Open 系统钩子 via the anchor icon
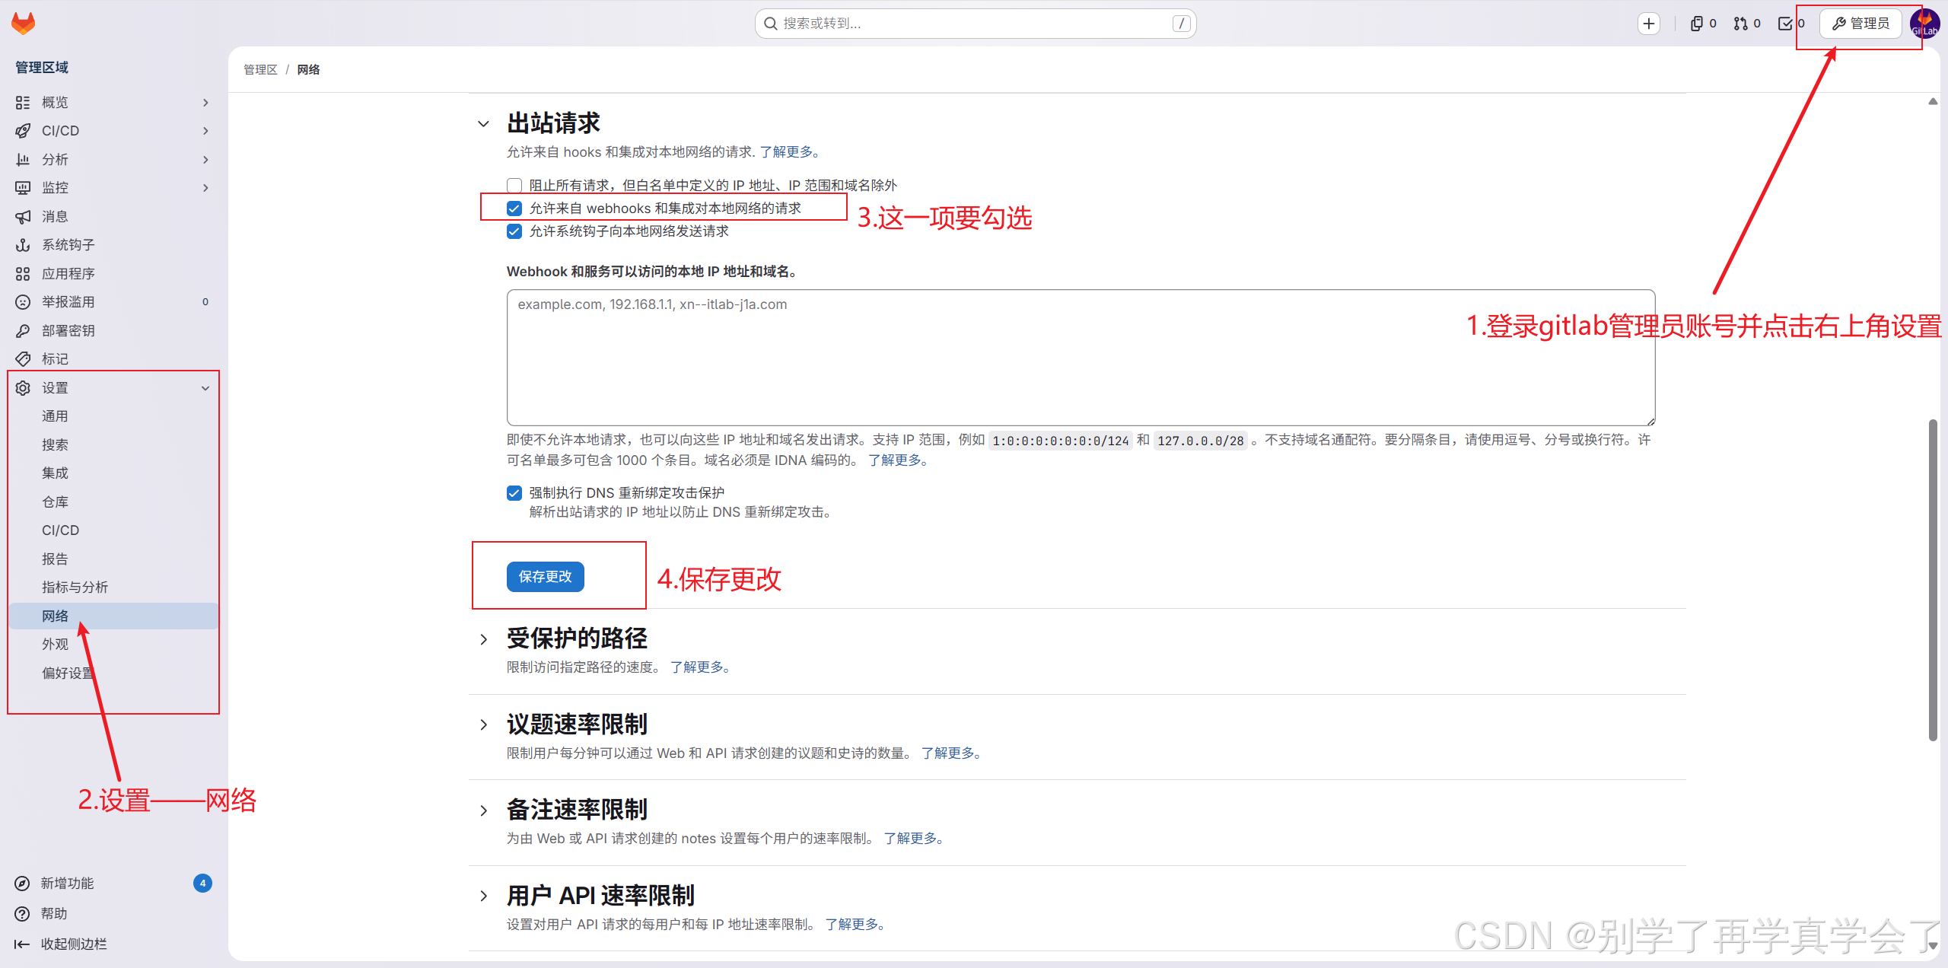 tap(24, 245)
